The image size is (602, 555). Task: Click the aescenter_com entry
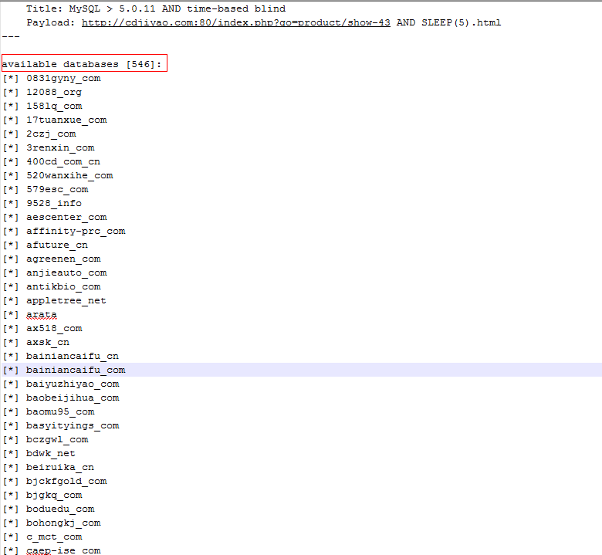(x=66, y=217)
